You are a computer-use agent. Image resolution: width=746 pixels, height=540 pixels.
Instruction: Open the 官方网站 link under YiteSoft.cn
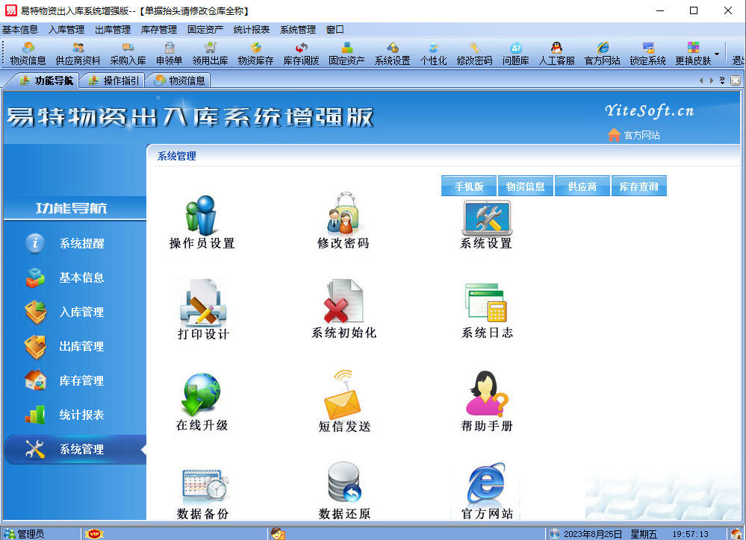634,135
